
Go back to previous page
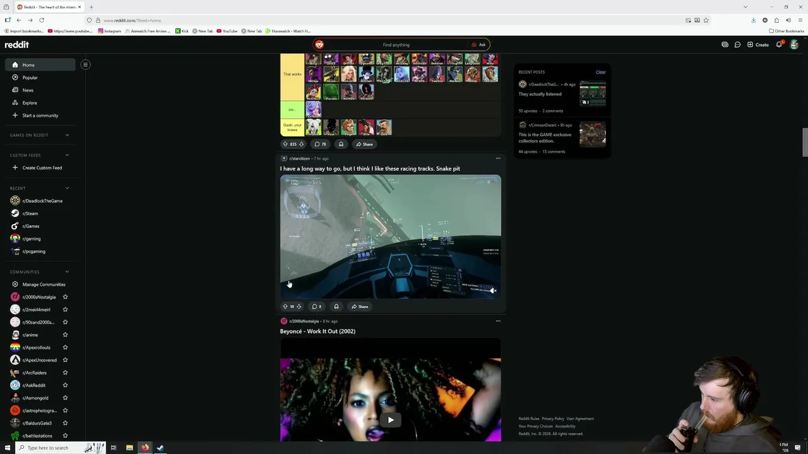[x=19, y=20]
